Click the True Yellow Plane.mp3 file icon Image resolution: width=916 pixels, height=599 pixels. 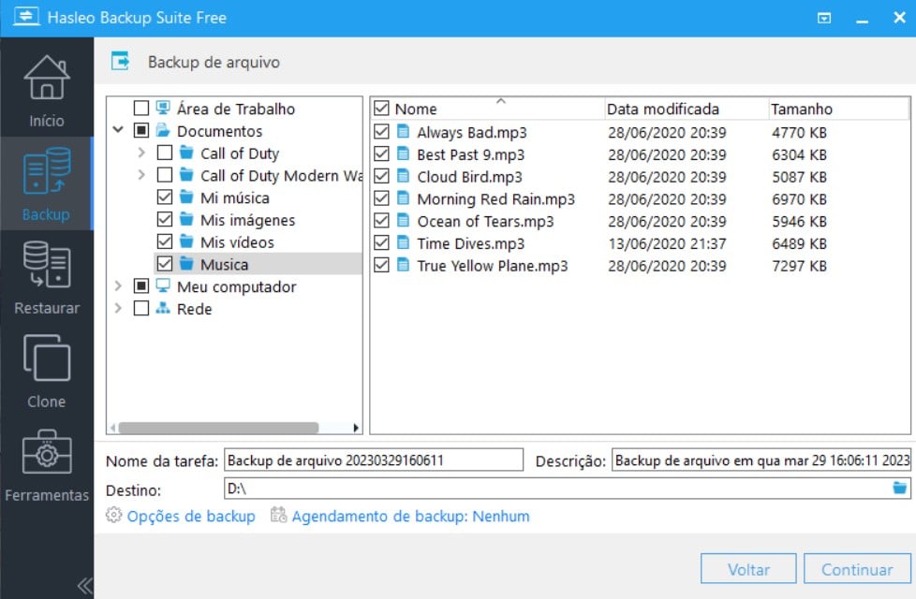click(403, 265)
